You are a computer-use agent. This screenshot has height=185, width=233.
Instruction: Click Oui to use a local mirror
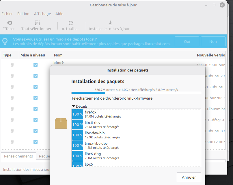coord(187,41)
